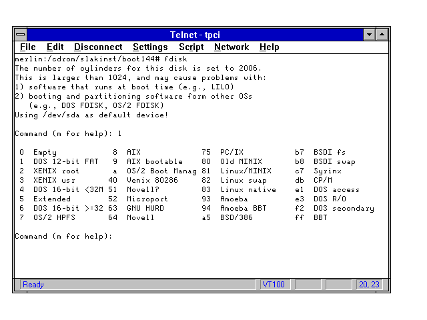The width and height of the screenshot is (427, 320).
Task: Open the Edit menu
Action: coord(55,47)
